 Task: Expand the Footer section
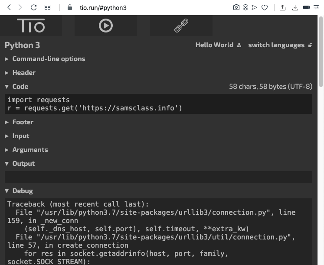(23, 122)
